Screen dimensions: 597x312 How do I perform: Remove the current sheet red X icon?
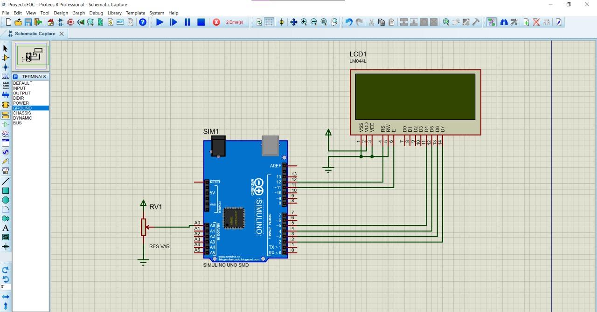point(536,22)
